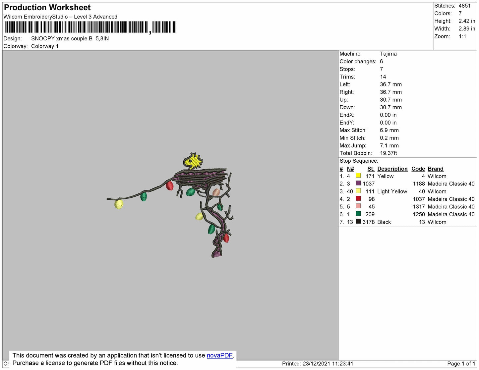Click the Total Bobbin value 19.37ft
Image resolution: width=479 pixels, height=370 pixels.
pyautogui.click(x=389, y=153)
